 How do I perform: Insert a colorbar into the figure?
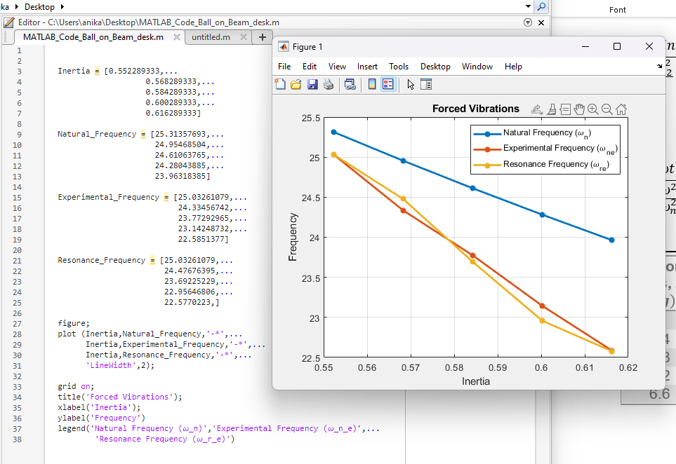(372, 84)
